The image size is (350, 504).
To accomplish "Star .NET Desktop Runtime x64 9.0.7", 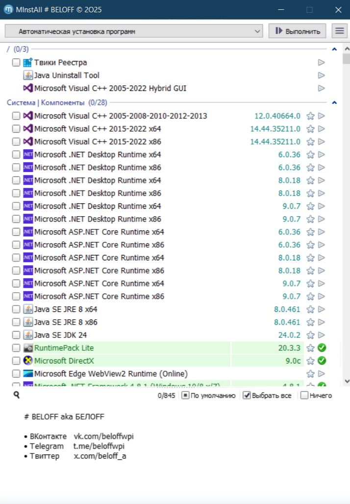I will 310,206.
